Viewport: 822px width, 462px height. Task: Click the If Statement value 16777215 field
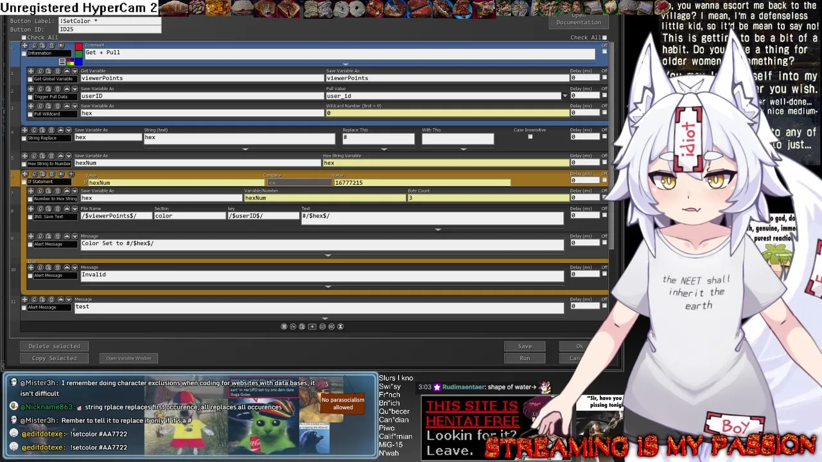422,183
